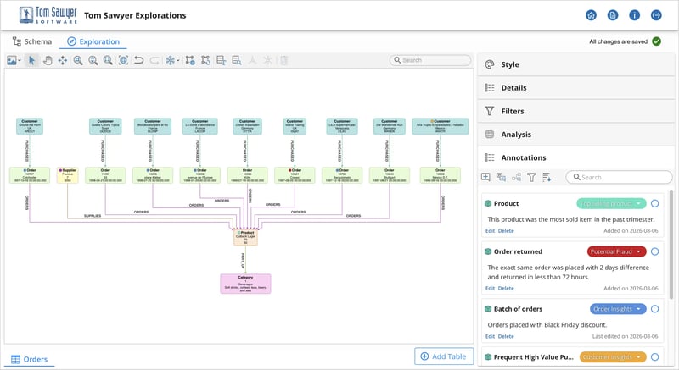The width and height of the screenshot is (679, 370).
Task: Click the third zoom magnifier tool
Action: 108,60
